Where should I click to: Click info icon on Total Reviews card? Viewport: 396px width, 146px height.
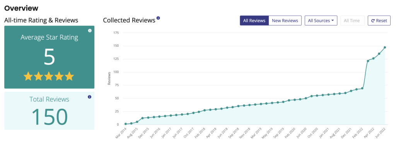[x=89, y=97]
